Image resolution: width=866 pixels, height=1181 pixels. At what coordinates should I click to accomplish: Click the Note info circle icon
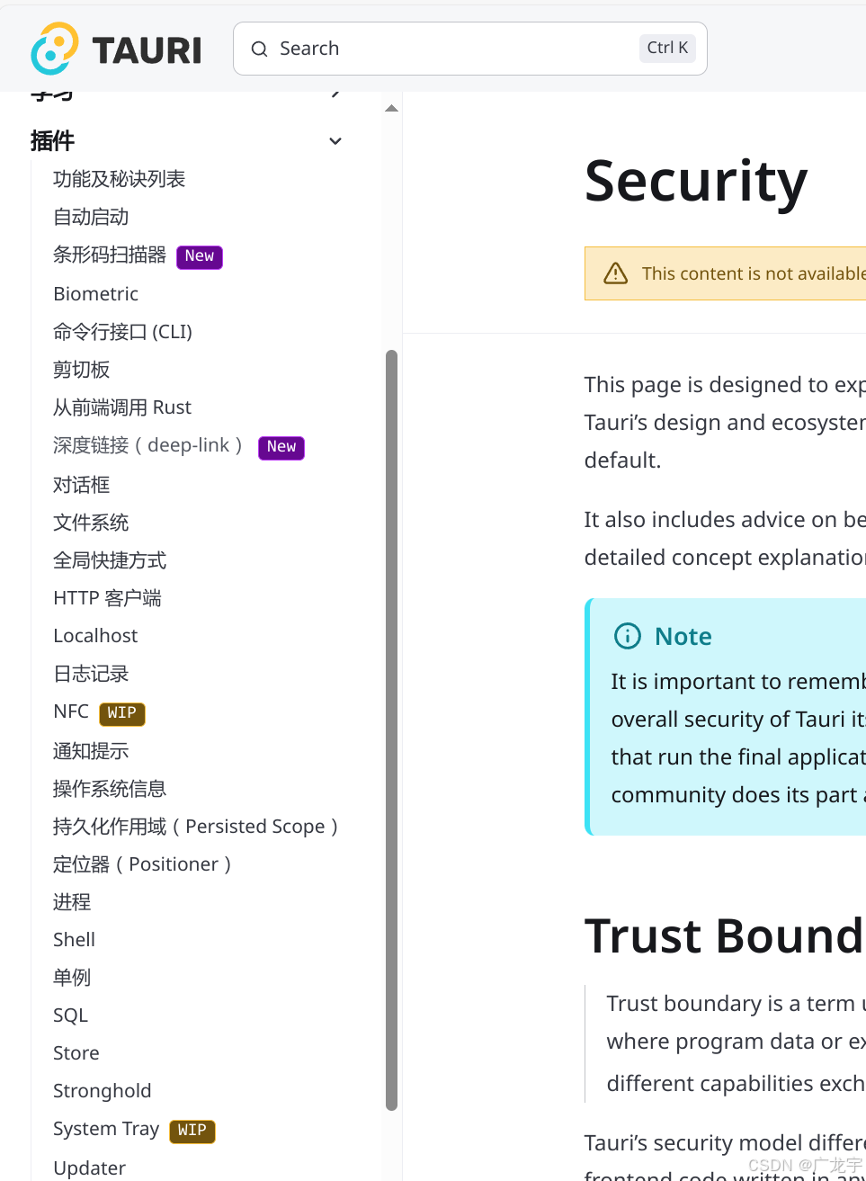(x=627, y=636)
